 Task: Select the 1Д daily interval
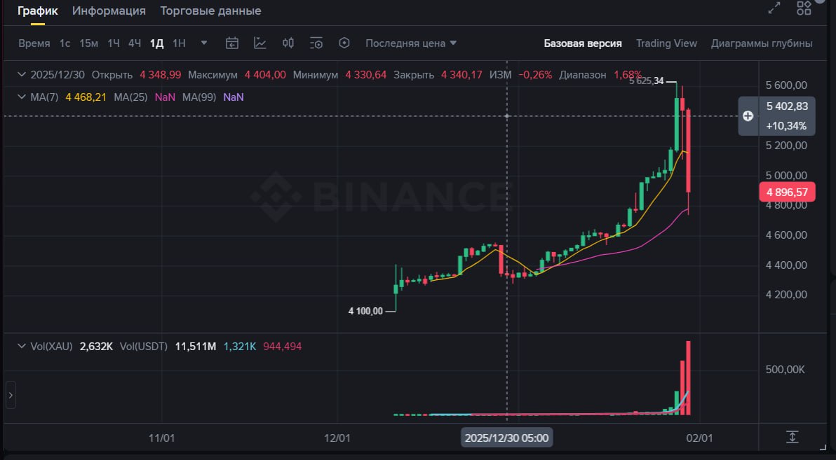156,43
